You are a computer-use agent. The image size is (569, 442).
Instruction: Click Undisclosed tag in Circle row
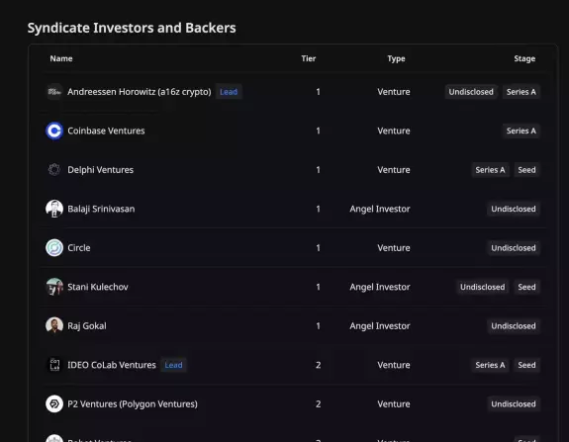click(514, 248)
